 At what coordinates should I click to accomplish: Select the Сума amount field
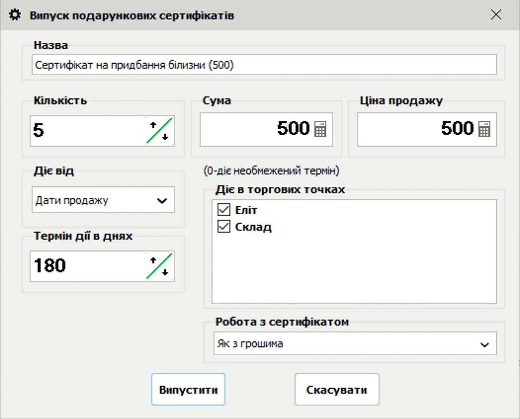256,130
